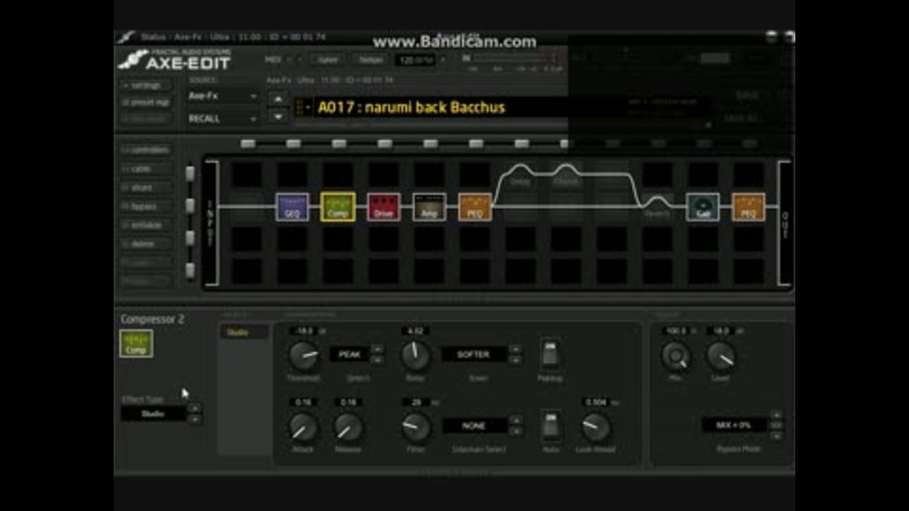Image resolution: width=909 pixels, height=511 pixels.
Task: Step Bypass Mode selector up
Action: [x=776, y=415]
